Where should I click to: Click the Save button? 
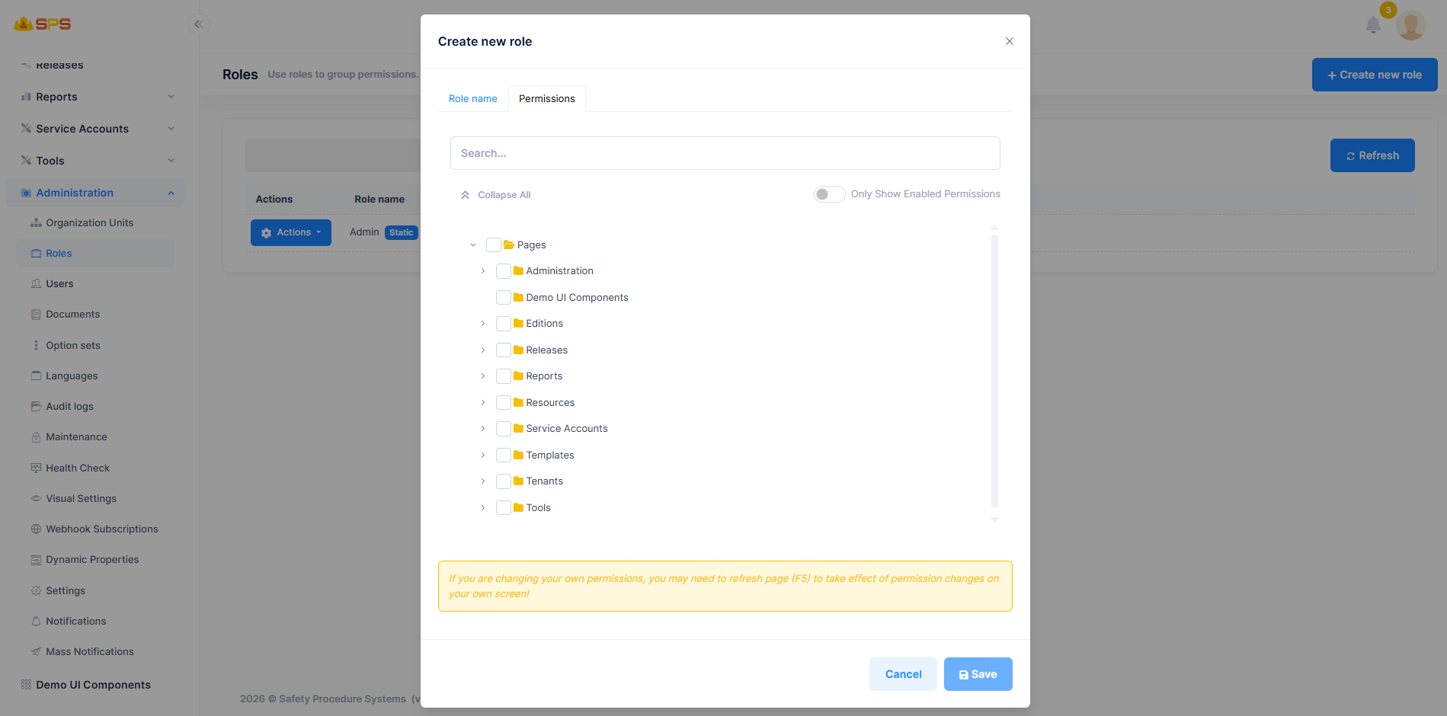pos(978,674)
